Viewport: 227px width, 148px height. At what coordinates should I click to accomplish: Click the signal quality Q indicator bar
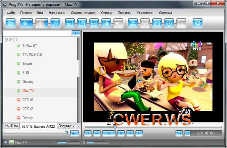coord(98,143)
